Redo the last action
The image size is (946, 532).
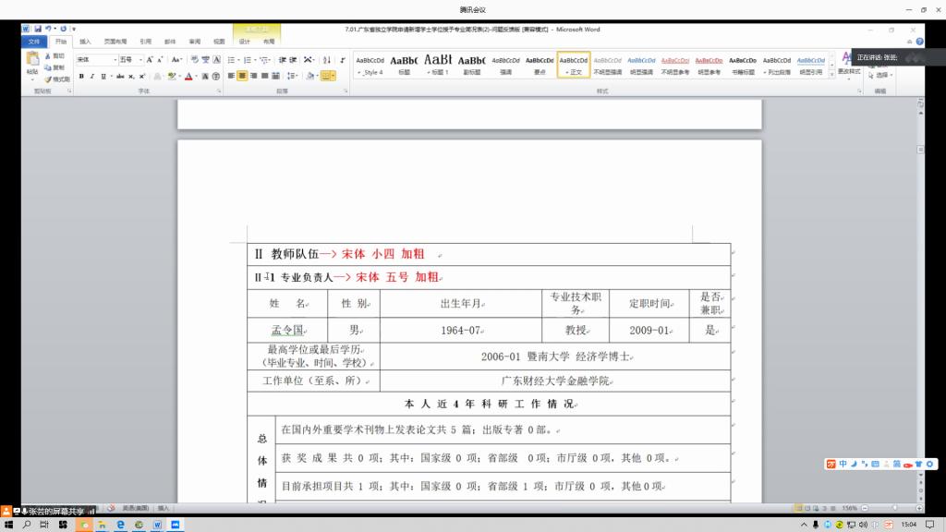pos(63,29)
